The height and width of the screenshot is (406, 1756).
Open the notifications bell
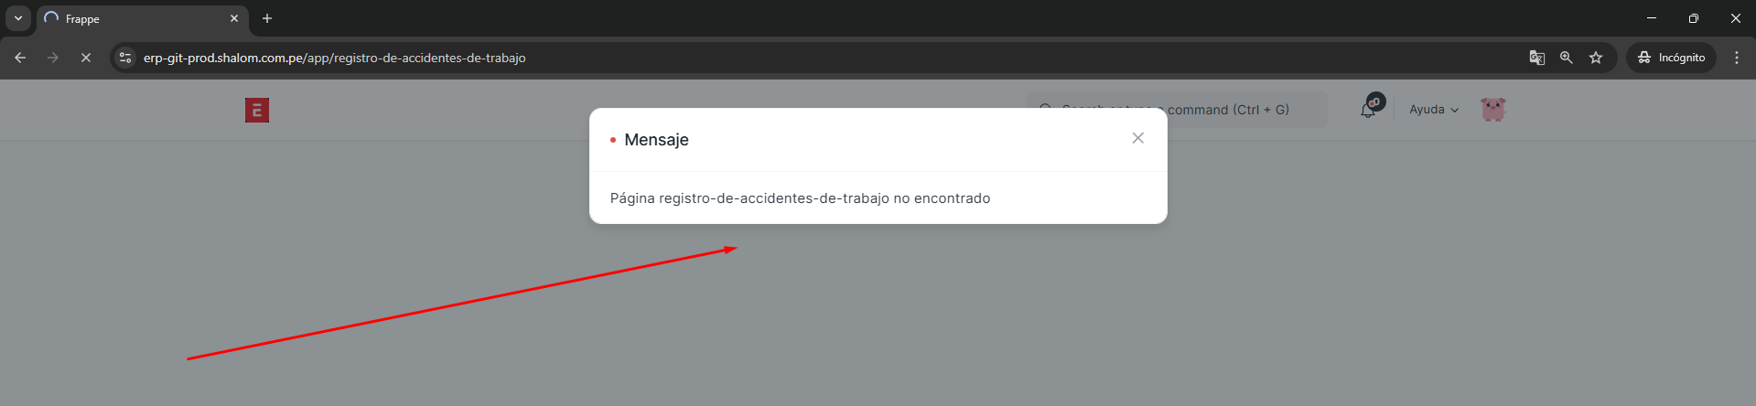pos(1368,110)
